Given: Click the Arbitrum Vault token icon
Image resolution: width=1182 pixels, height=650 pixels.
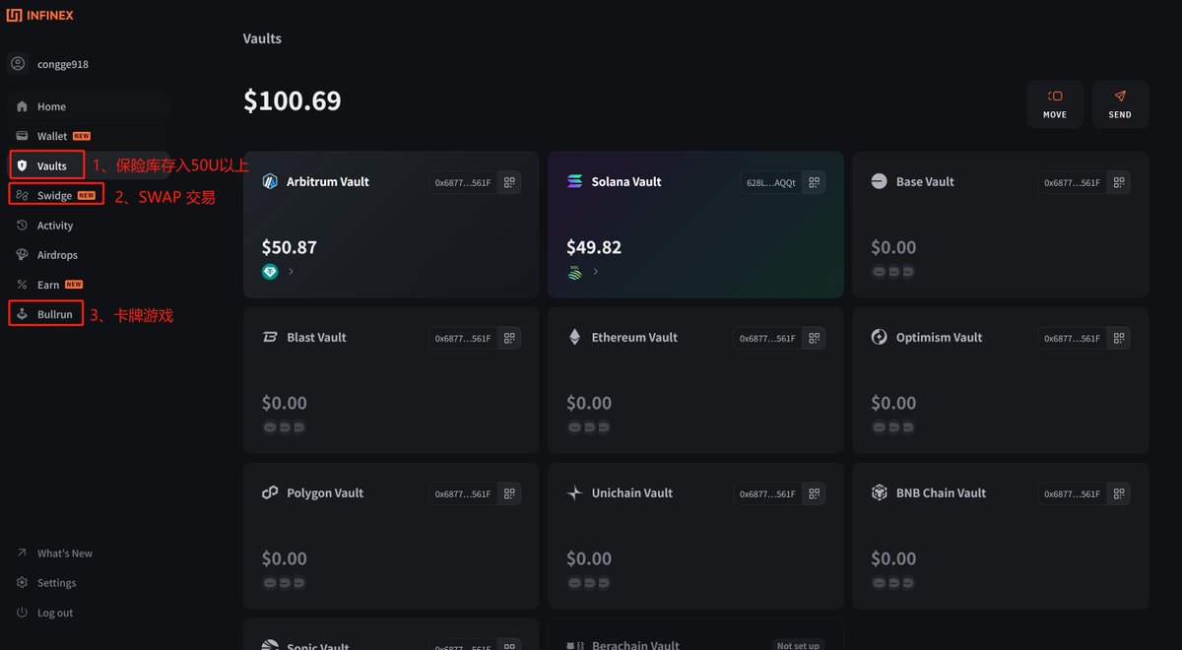Looking at the screenshot, I should (270, 272).
